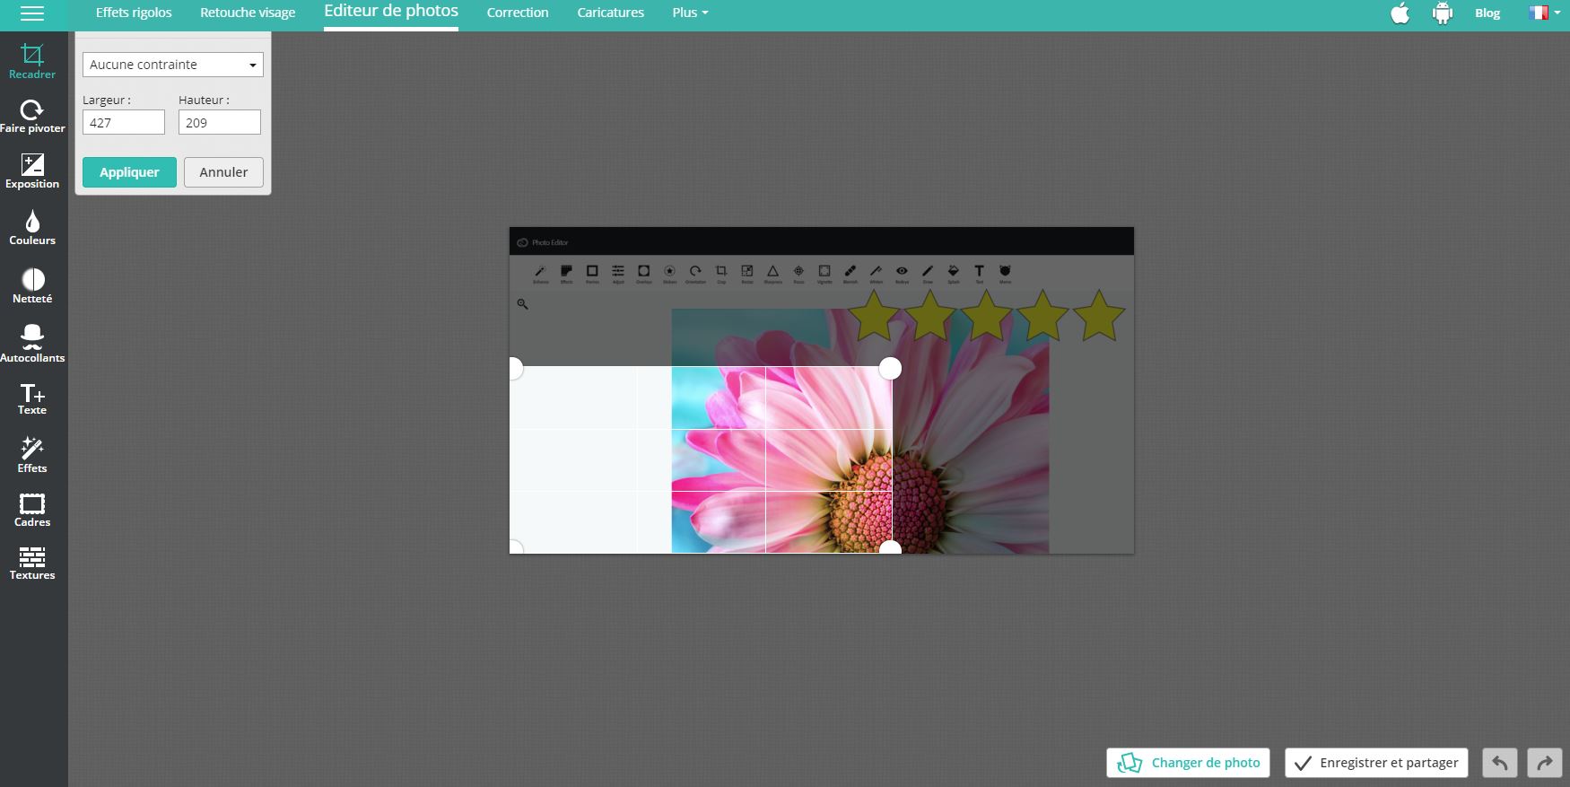This screenshot has width=1570, height=787.
Task: Open the hamburger menu
Action: (x=32, y=13)
